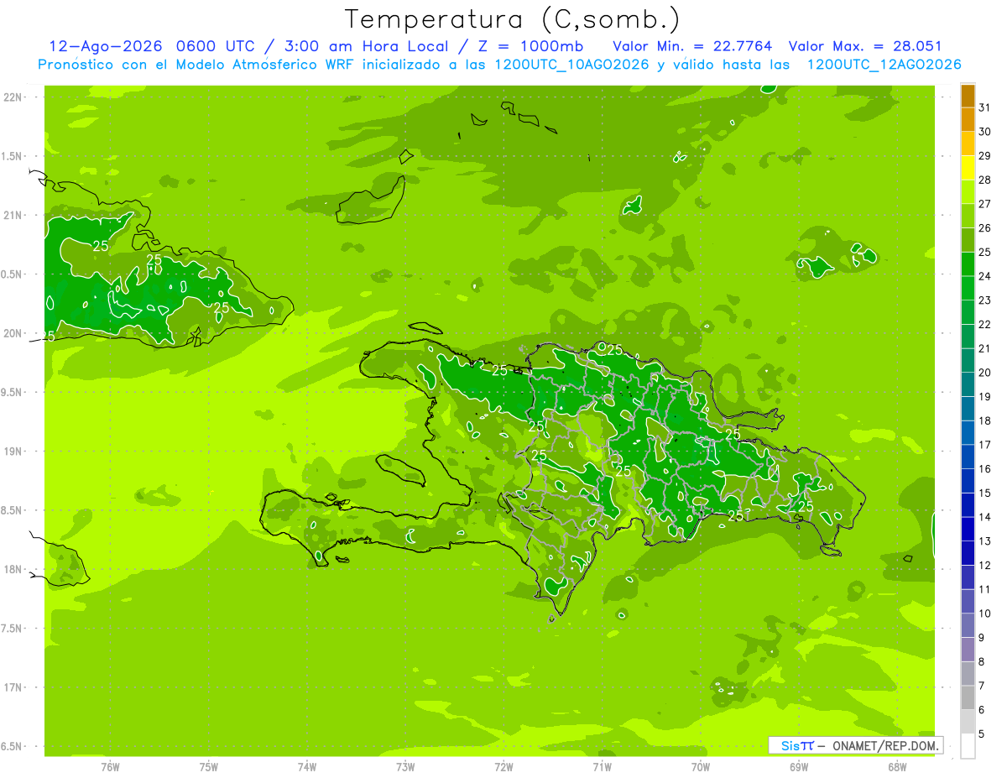
Task: Click the 72W longitude axis label
Action: click(503, 766)
